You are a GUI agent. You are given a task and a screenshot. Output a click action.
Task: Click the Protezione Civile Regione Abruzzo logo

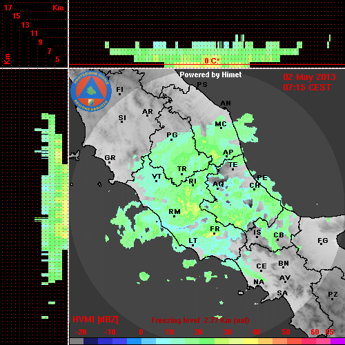tap(91, 91)
